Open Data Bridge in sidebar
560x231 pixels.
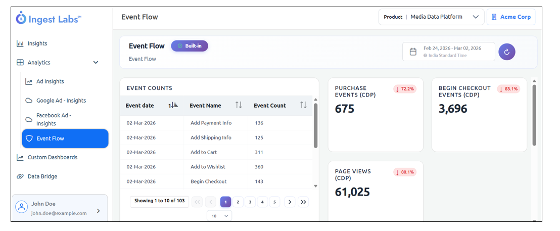point(42,176)
